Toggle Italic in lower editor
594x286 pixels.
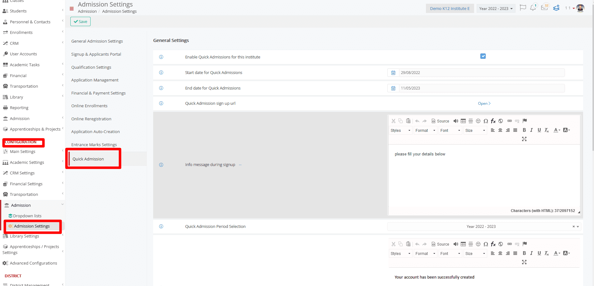[531, 253]
